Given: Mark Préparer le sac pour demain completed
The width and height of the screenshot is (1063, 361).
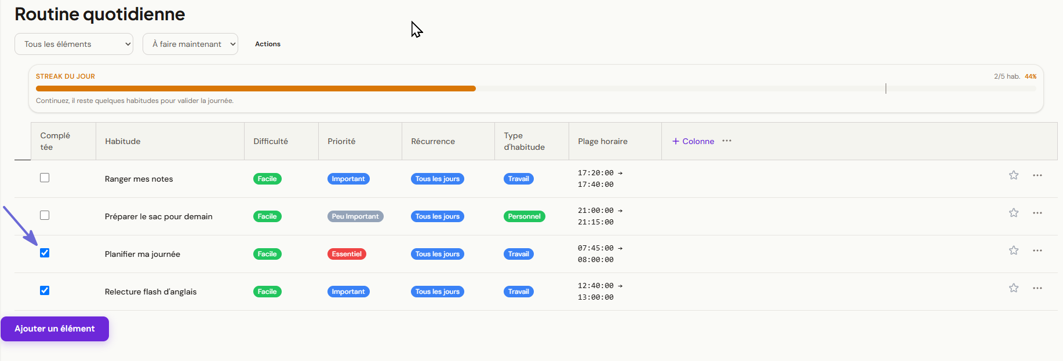Looking at the screenshot, I should point(45,215).
